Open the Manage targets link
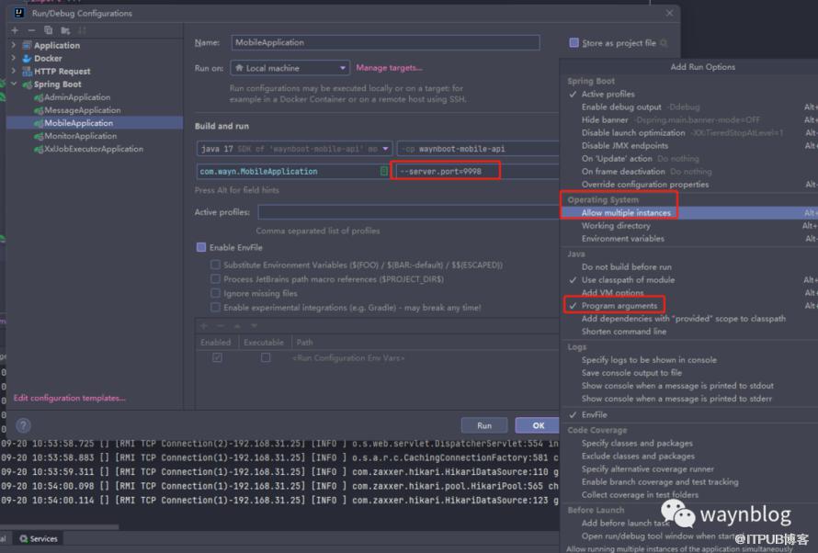Image resolution: width=818 pixels, height=553 pixels. tap(389, 68)
